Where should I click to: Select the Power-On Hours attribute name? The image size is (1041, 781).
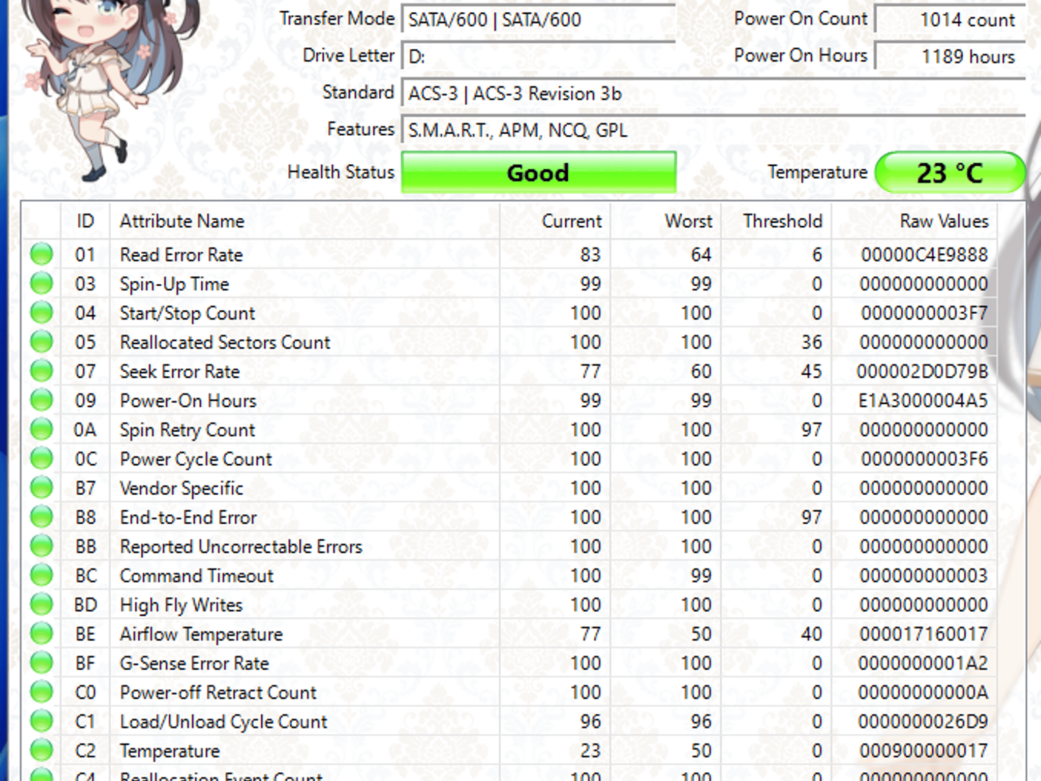coord(188,401)
